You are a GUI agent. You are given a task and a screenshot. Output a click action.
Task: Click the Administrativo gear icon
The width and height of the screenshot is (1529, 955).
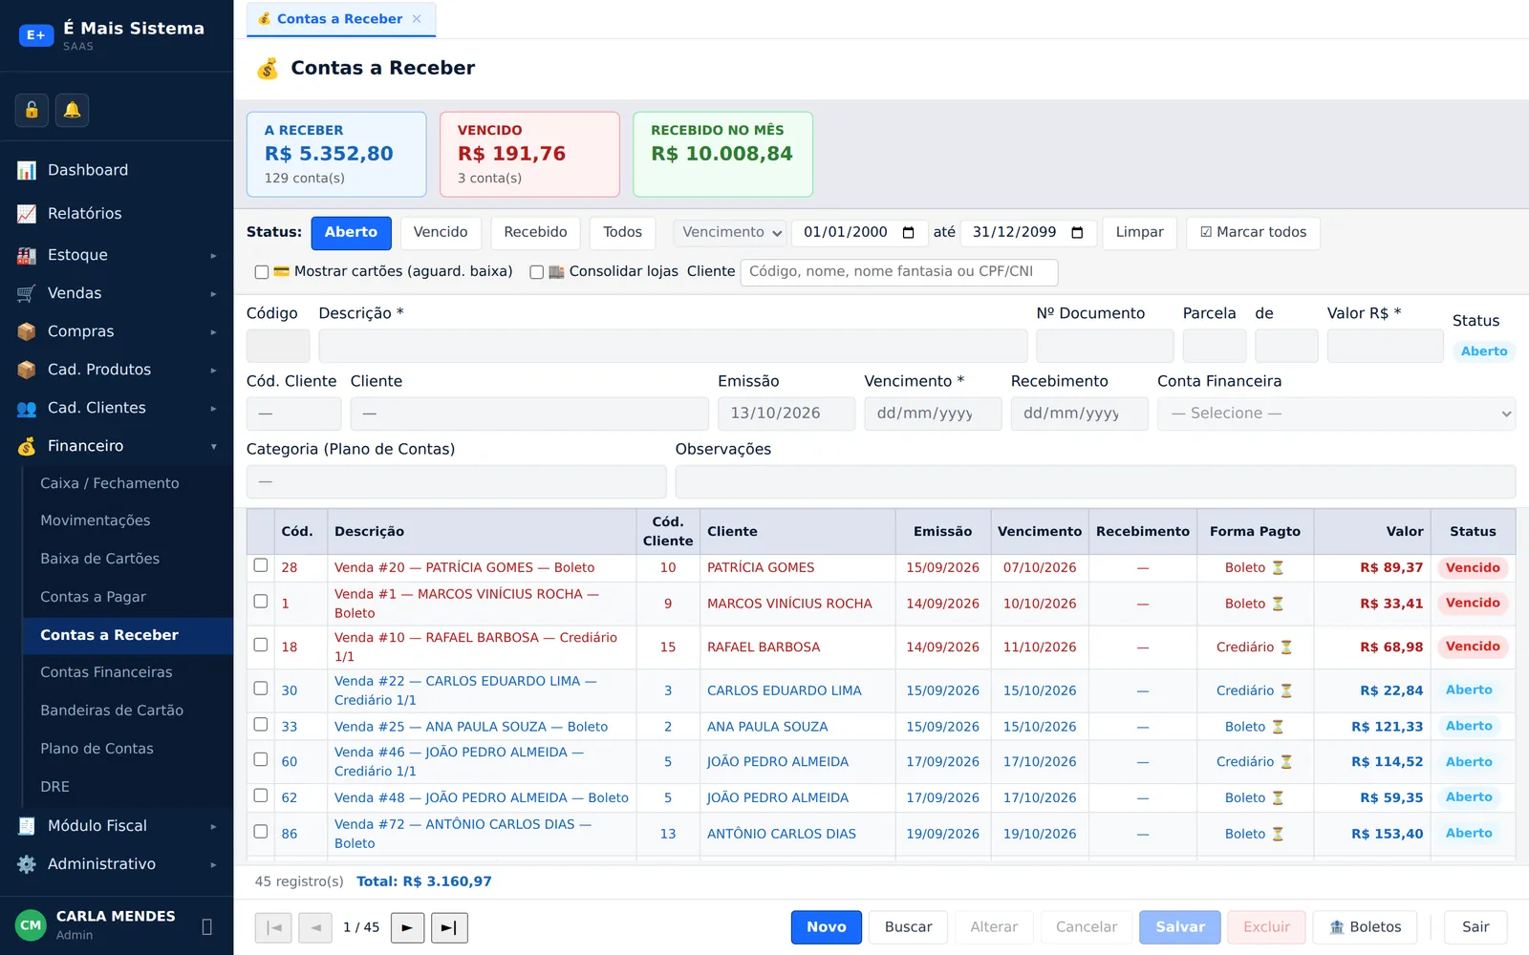click(27, 864)
